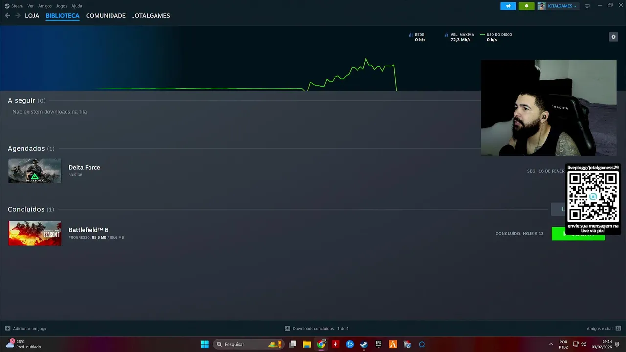Click the USO DO DISCO legend
The height and width of the screenshot is (352, 626).
tap(496, 37)
